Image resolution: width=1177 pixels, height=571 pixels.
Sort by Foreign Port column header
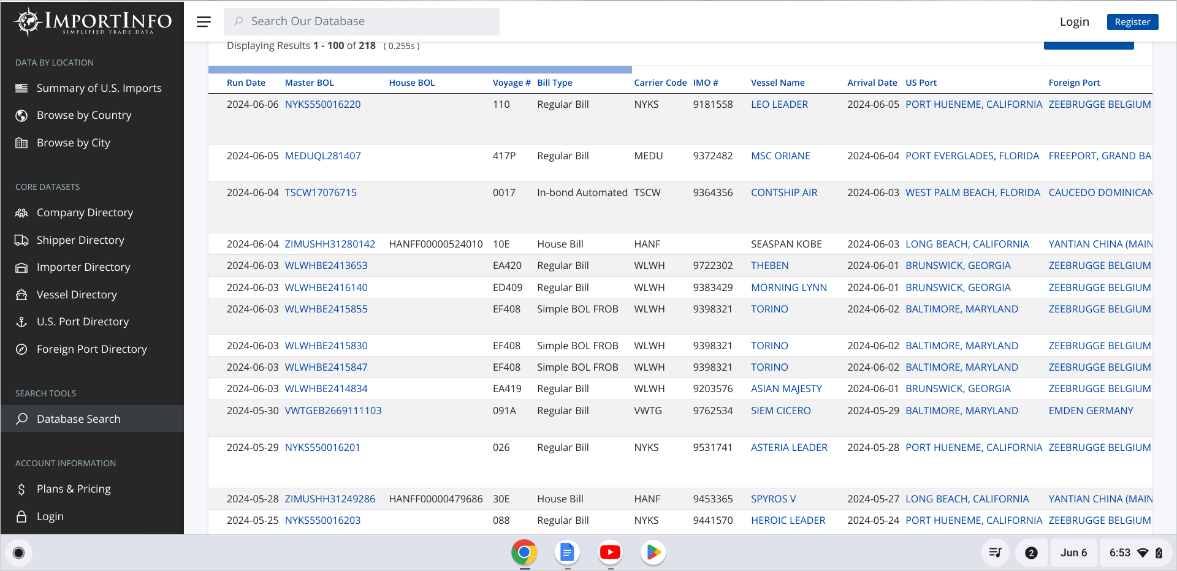coord(1074,83)
